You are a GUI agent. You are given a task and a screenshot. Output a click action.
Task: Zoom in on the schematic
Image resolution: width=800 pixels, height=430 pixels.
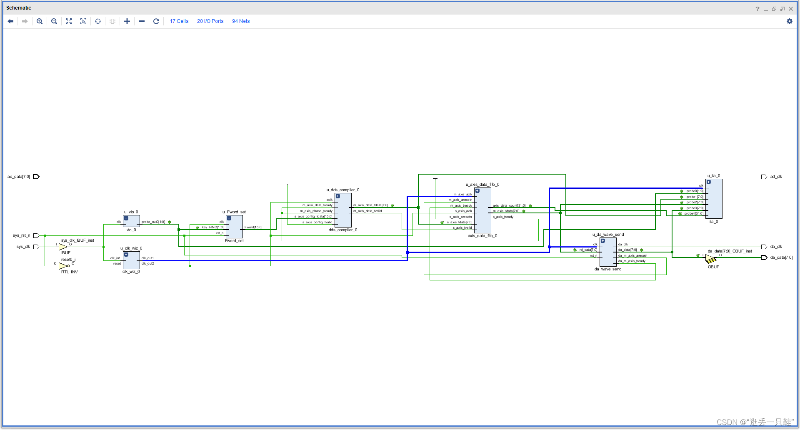(40, 21)
